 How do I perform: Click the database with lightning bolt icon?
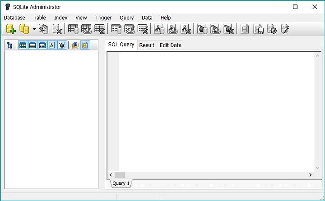click(285, 29)
